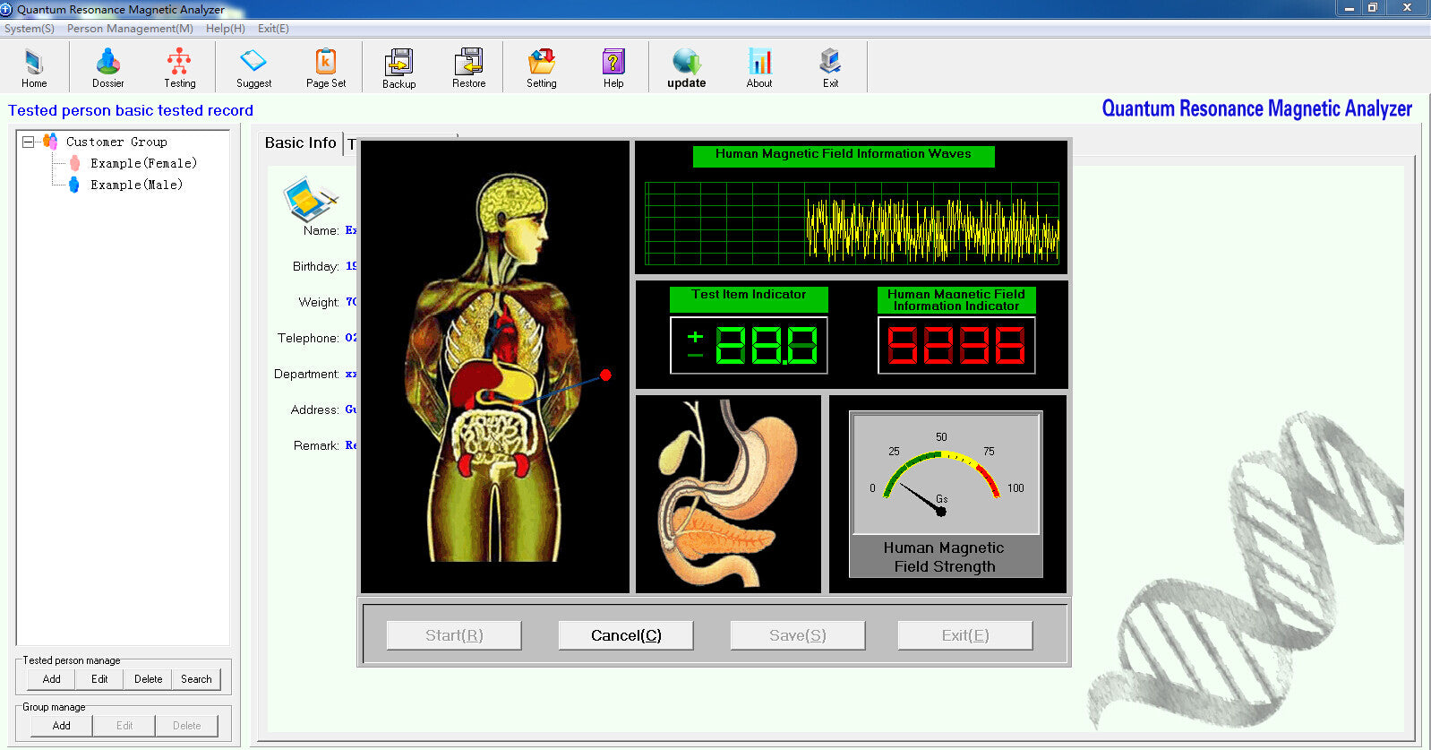This screenshot has width=1431, height=750.
Task: Select the Customer Group tree label
Action: 116,142
